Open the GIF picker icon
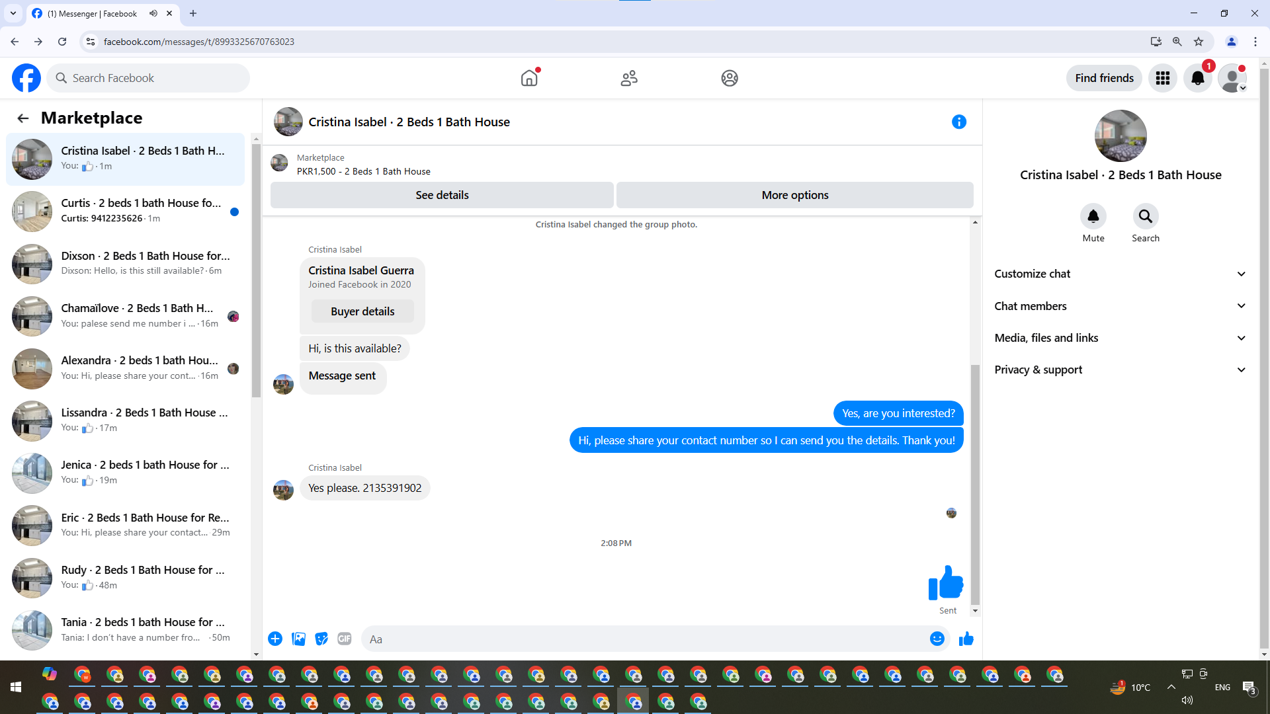 click(x=344, y=639)
